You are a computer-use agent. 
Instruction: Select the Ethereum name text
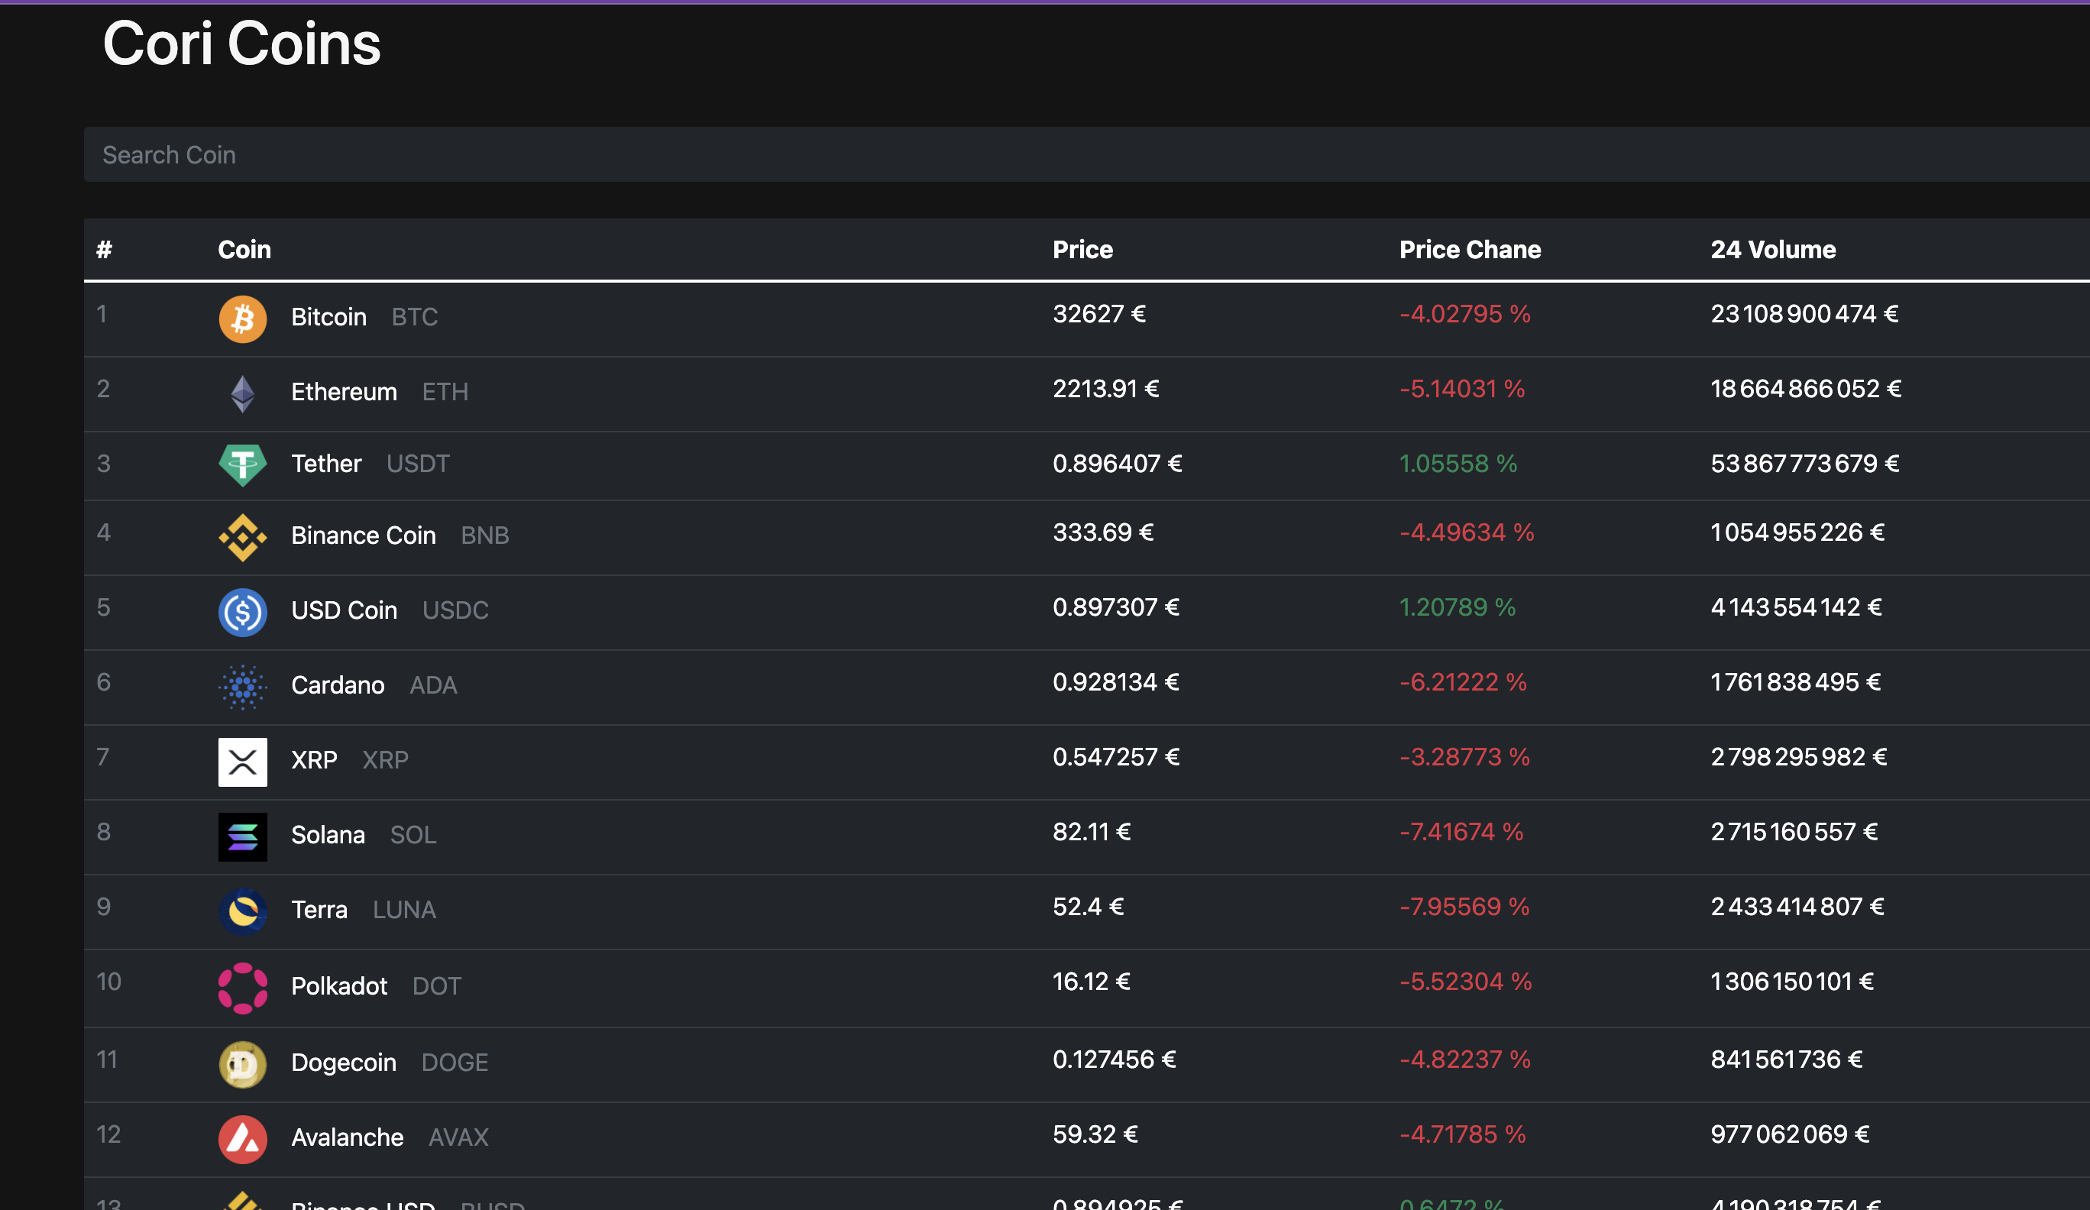[x=343, y=391]
